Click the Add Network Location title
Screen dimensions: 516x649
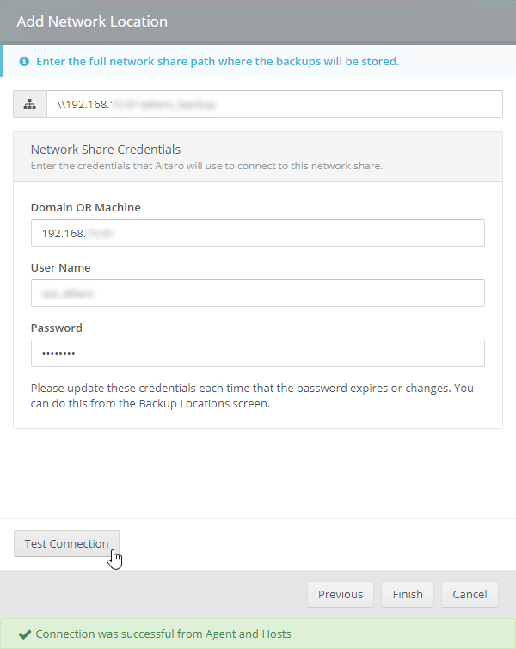92,21
